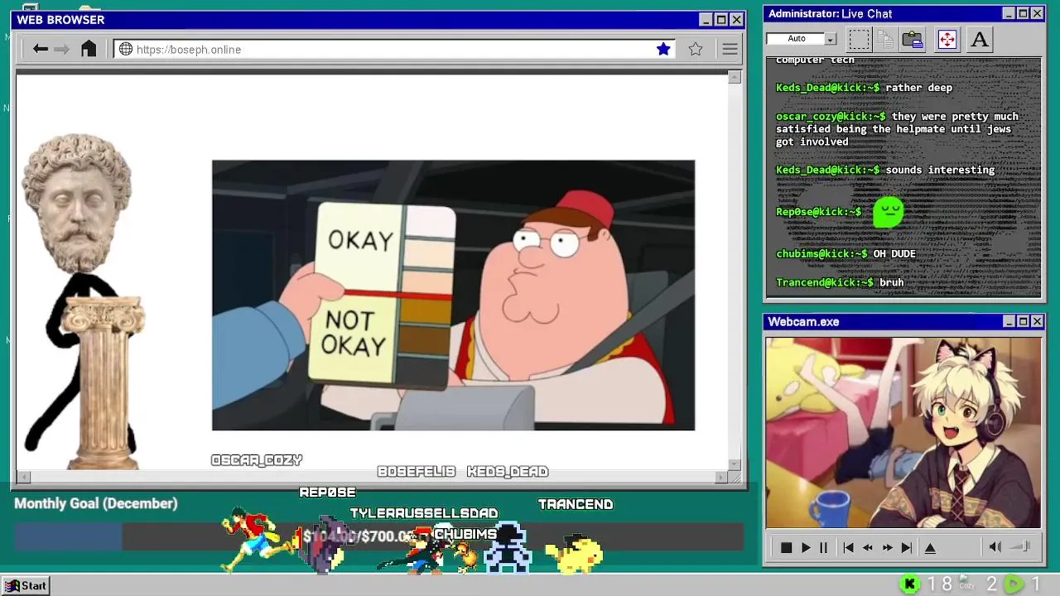Click the BOSEFELIS name label
The image size is (1060, 596).
click(x=417, y=472)
